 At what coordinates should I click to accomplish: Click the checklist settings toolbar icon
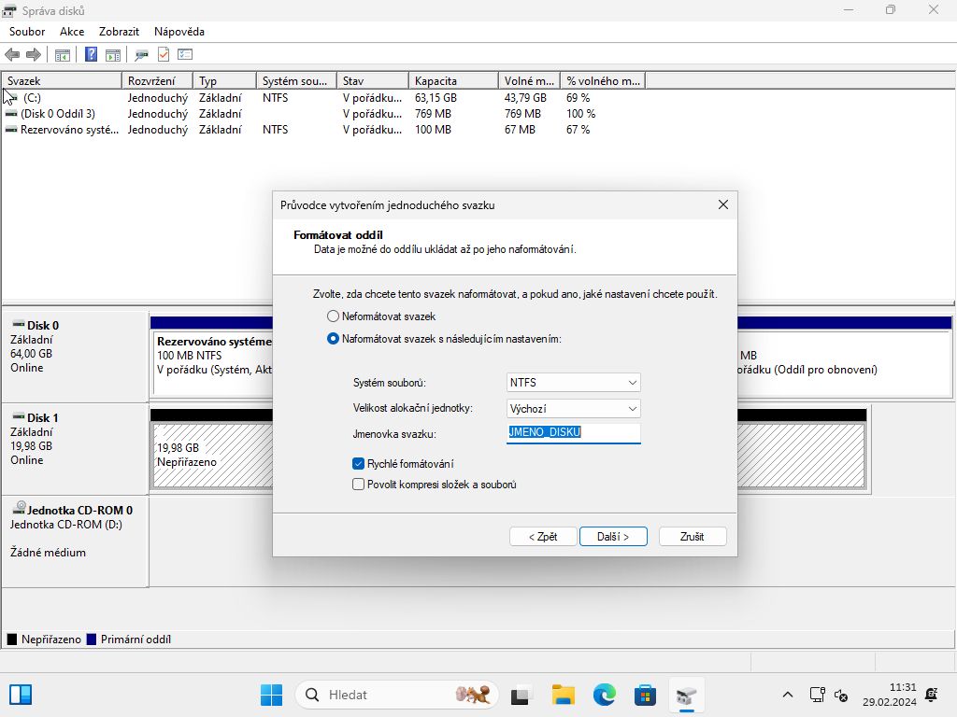185,55
